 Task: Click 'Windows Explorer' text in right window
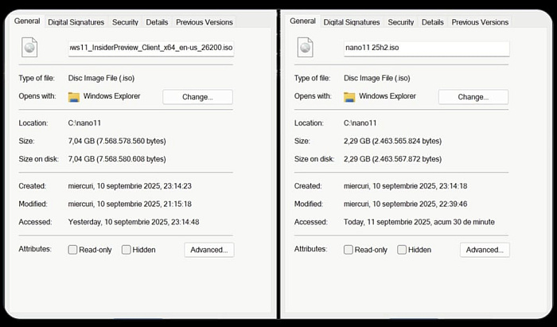(x=388, y=96)
